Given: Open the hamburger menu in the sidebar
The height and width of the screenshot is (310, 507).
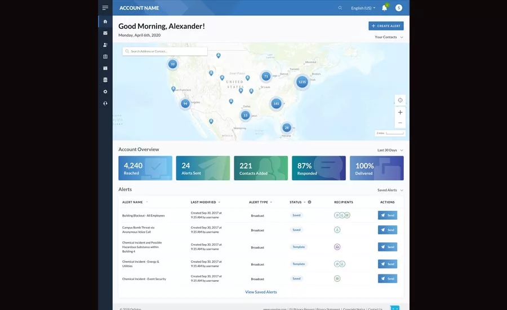Looking at the screenshot, I should [105, 8].
